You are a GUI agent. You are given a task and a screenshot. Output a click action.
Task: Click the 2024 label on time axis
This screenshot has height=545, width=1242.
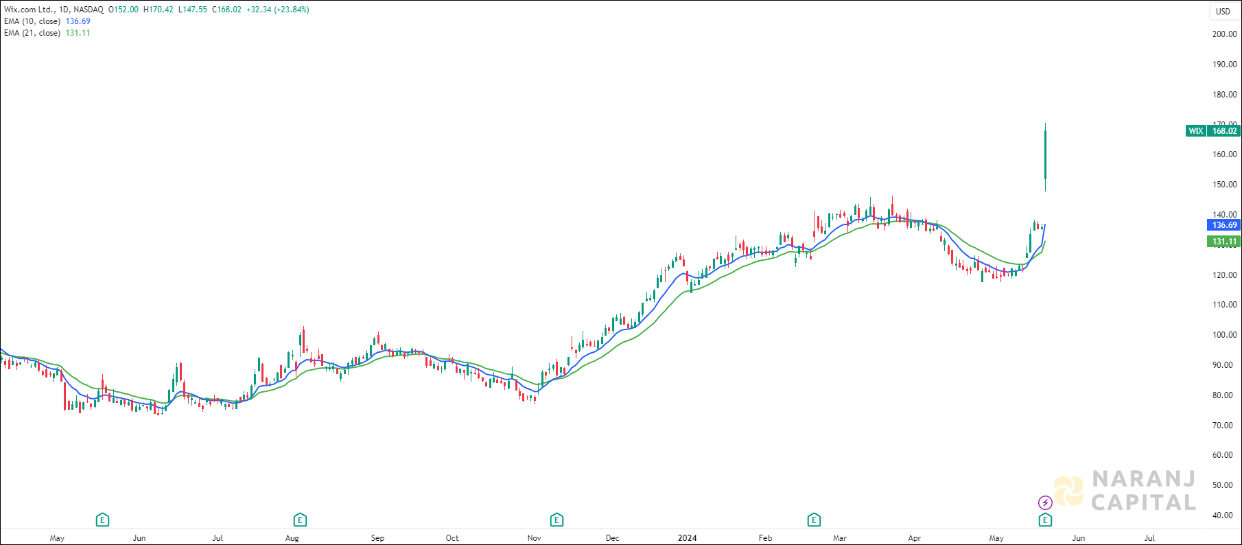click(x=687, y=538)
